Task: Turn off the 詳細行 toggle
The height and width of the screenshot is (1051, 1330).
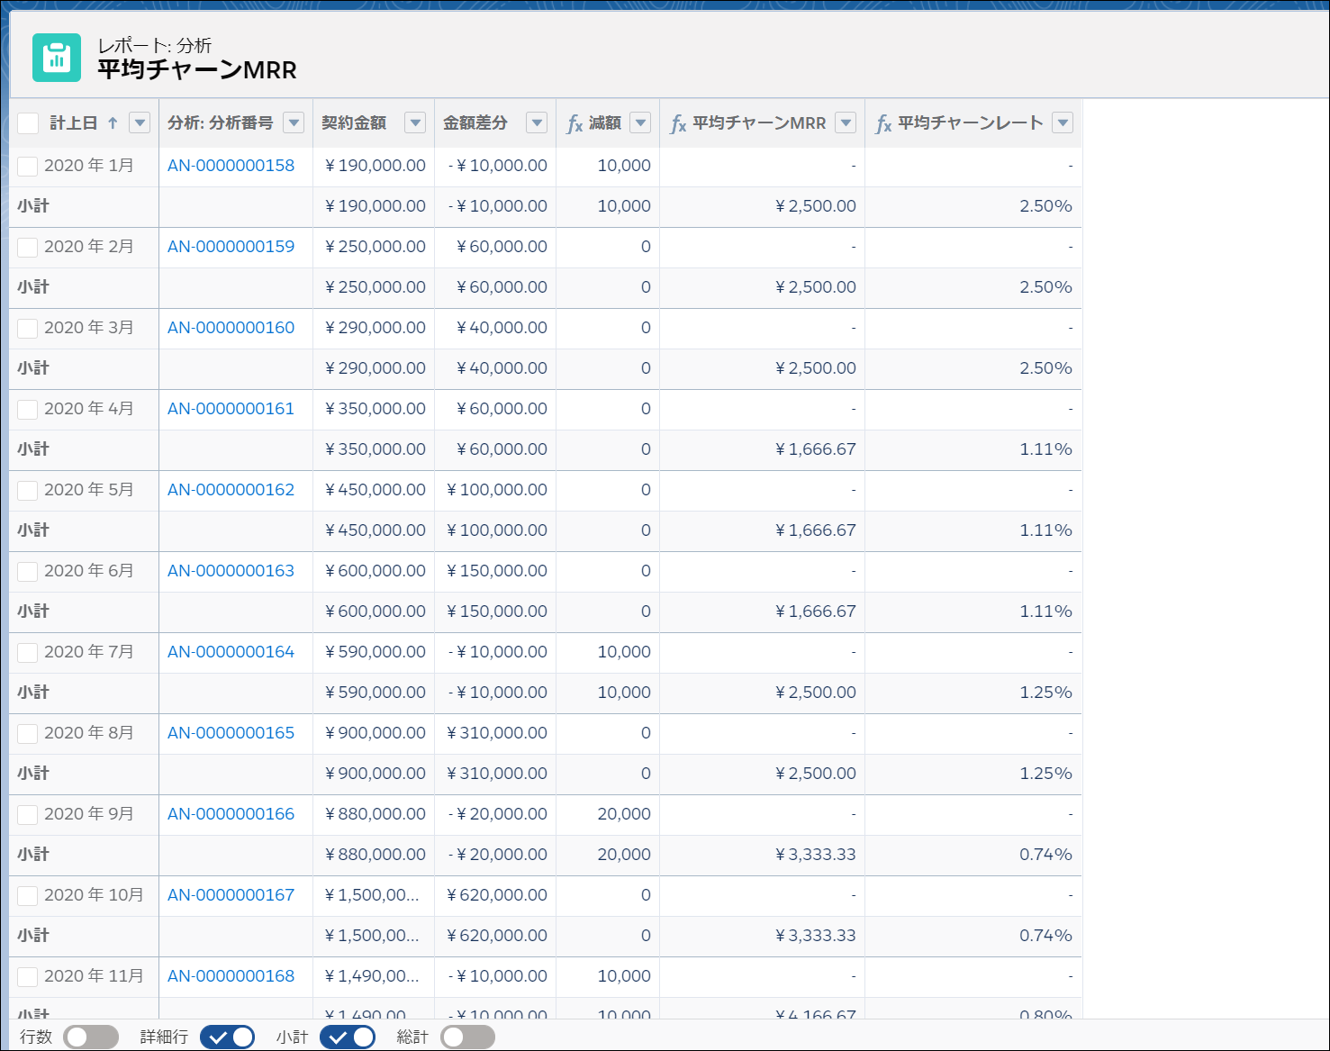Action: click(x=227, y=1037)
